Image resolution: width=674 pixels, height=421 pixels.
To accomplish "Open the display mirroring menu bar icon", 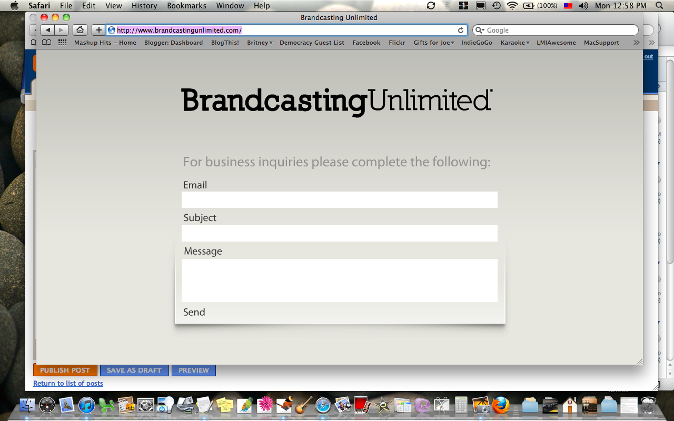I will tap(480, 6).
